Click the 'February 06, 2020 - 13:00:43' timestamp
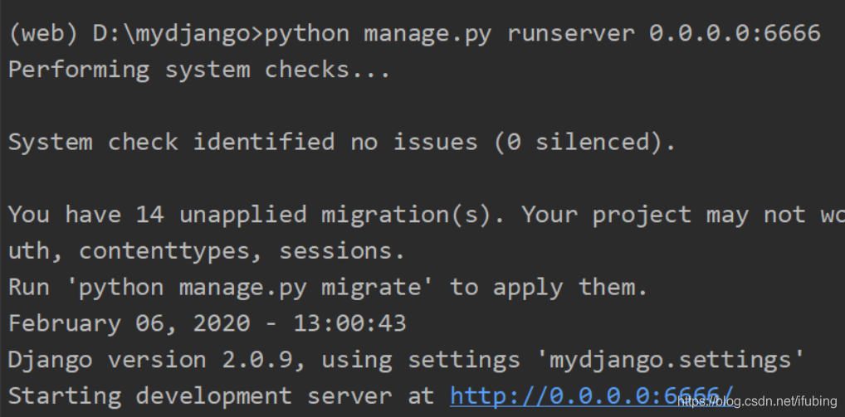This screenshot has height=417, width=845. pos(207,323)
